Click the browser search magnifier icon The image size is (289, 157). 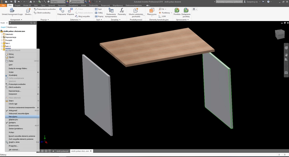(x=31, y=23)
